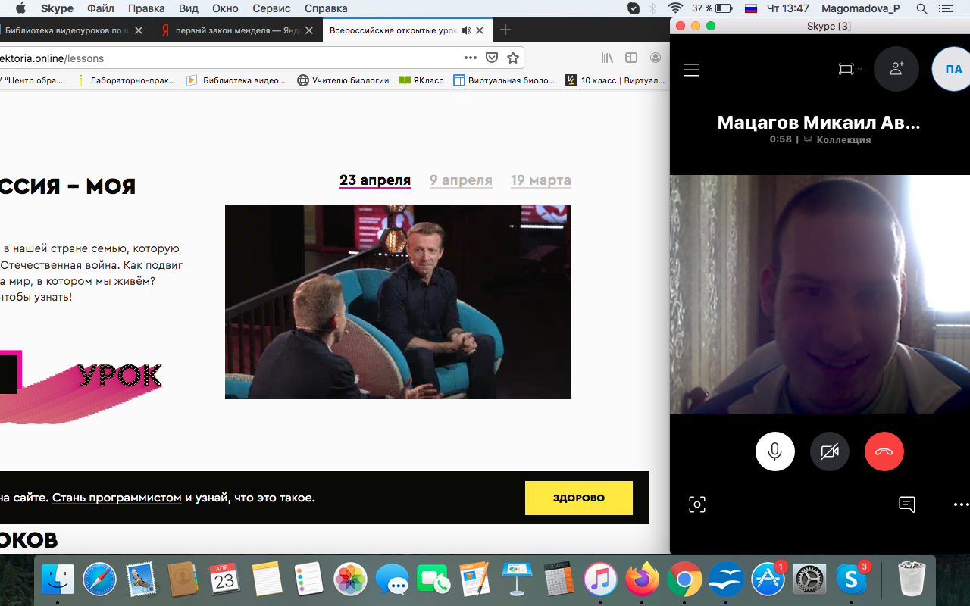Launch Google Chrome from the Dock
970x606 pixels.
tap(684, 580)
